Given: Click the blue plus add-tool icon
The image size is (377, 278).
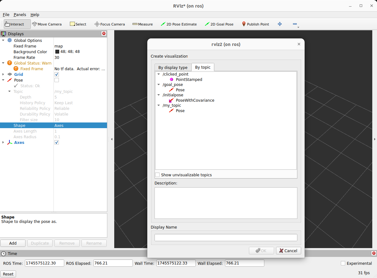Looking at the screenshot, I should point(280,24).
